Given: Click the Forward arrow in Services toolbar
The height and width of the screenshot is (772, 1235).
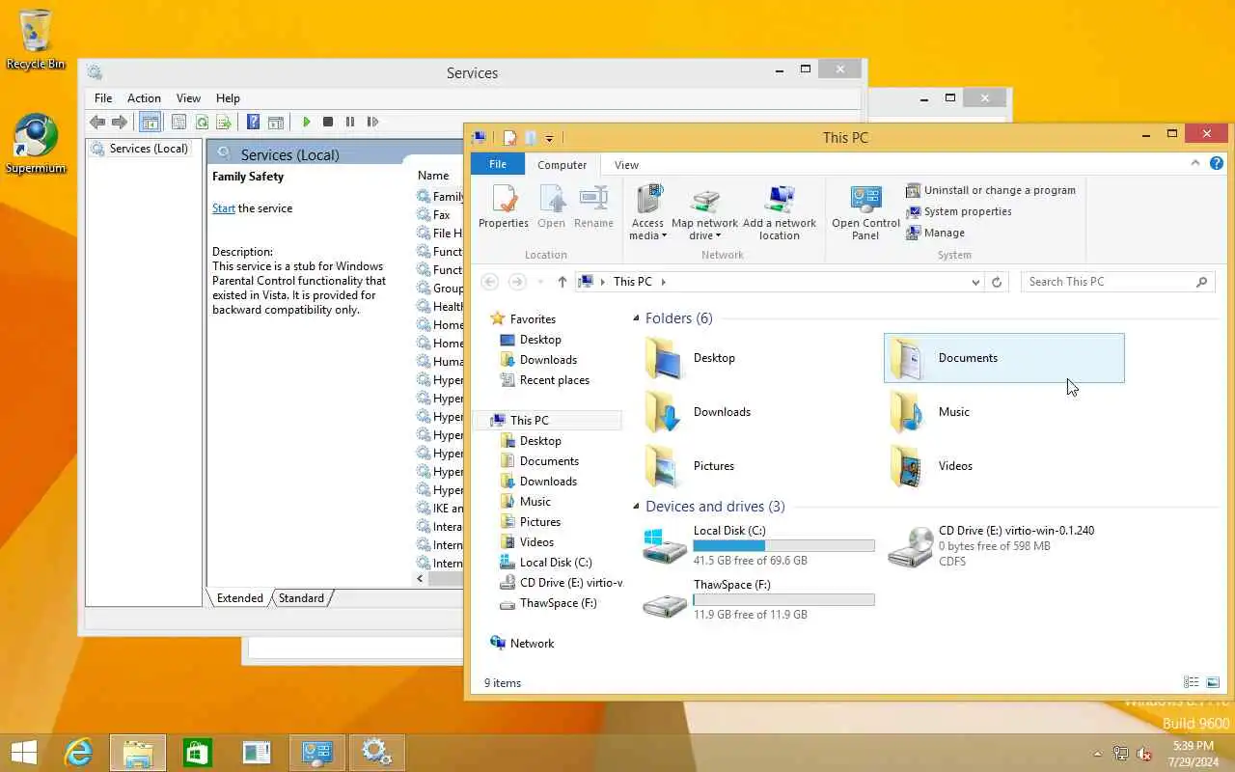Looking at the screenshot, I should (120, 122).
